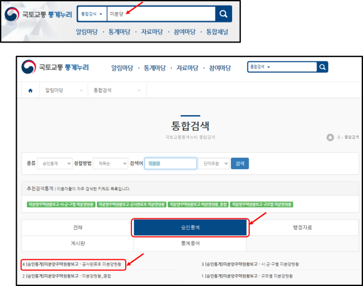Open result 4 공사완료후 미분양현황
Viewport: 363px width, 286px height.
[72, 264]
